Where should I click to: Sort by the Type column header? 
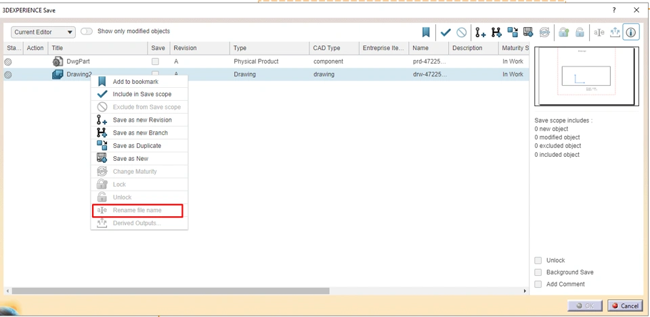coord(270,48)
